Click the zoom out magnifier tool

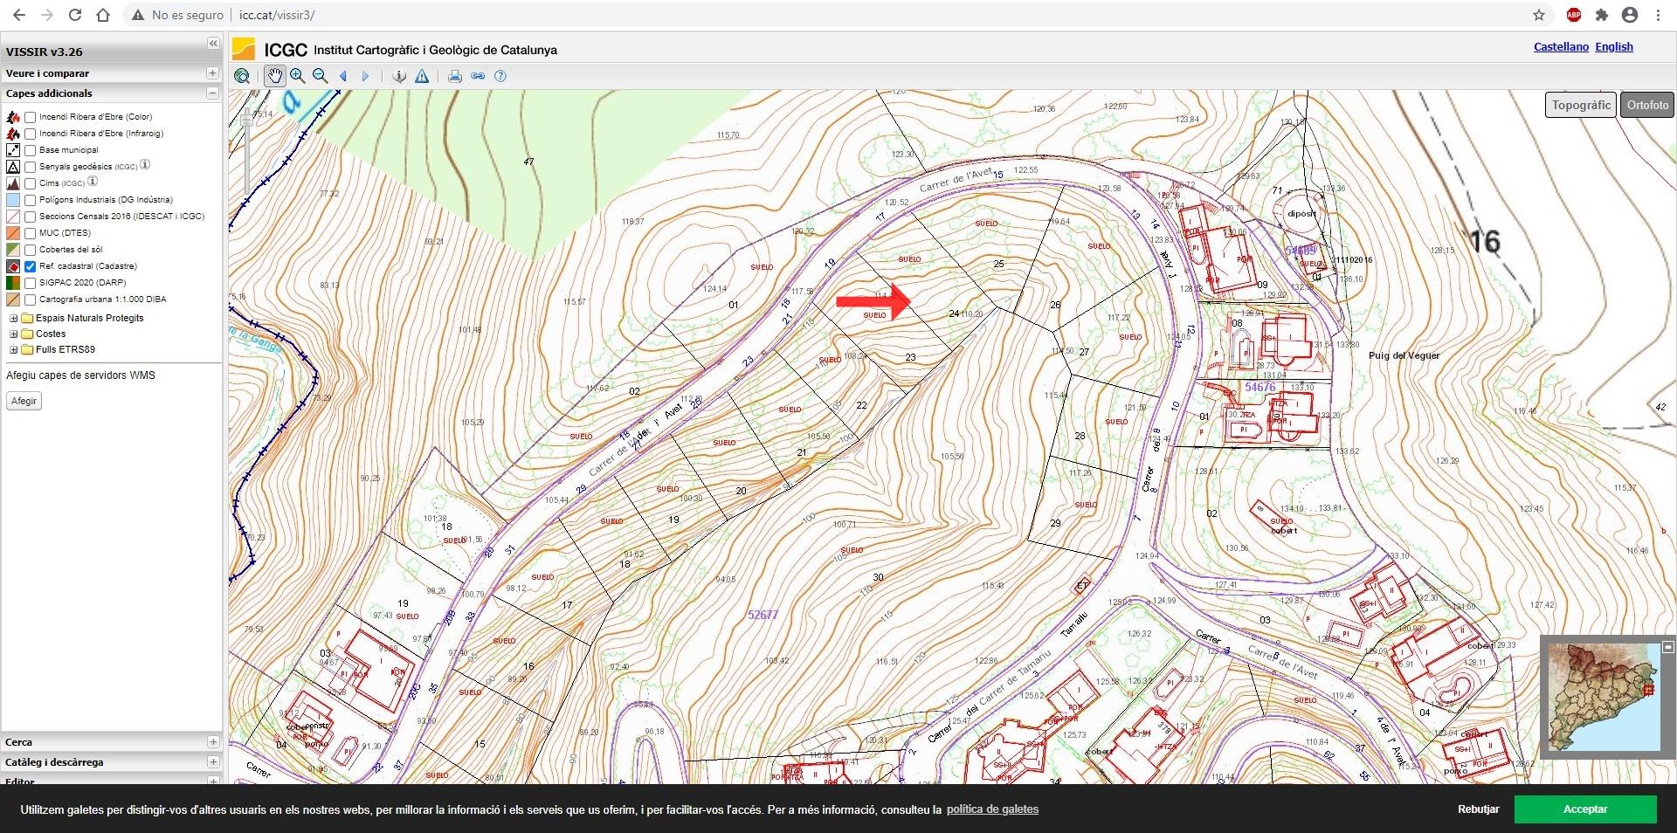[x=320, y=76]
